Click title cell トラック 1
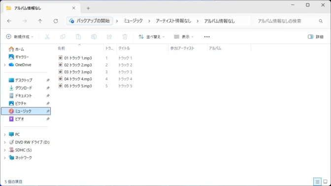Image resolution: width=331 pixels, height=186 pixels. point(125,58)
